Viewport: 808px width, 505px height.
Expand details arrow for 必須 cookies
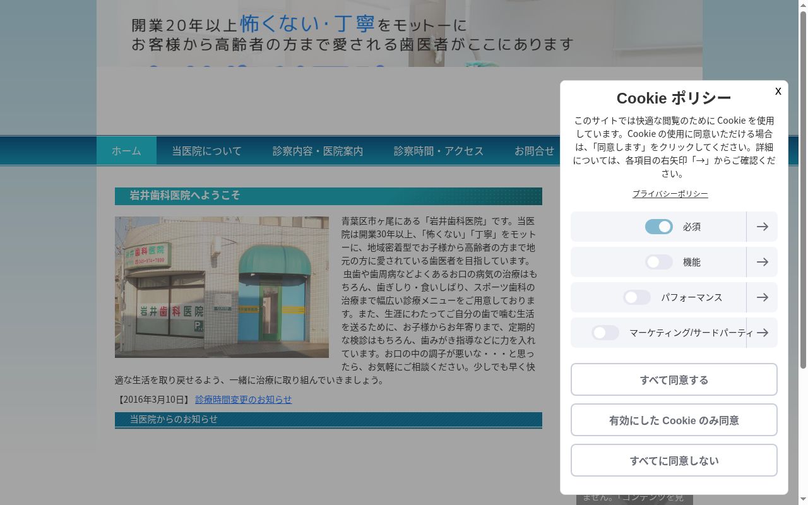[762, 227]
